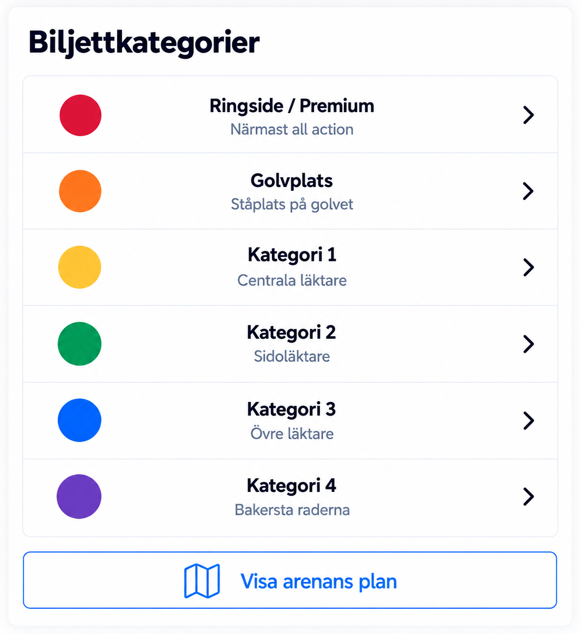This screenshot has height=634, width=580.
Task: Open the Ringside / Premium category title
Action: coord(292,106)
